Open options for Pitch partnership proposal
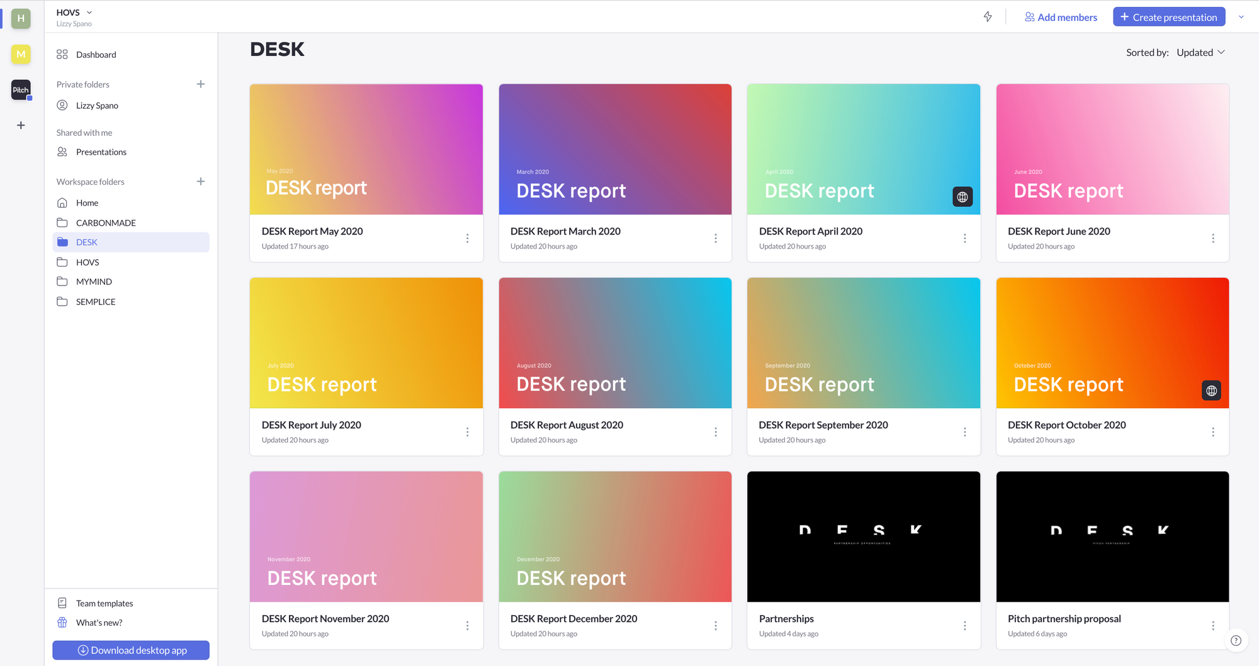The height and width of the screenshot is (666, 1259). click(x=1213, y=626)
